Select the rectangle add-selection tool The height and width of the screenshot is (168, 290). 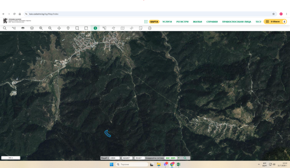click(77, 28)
